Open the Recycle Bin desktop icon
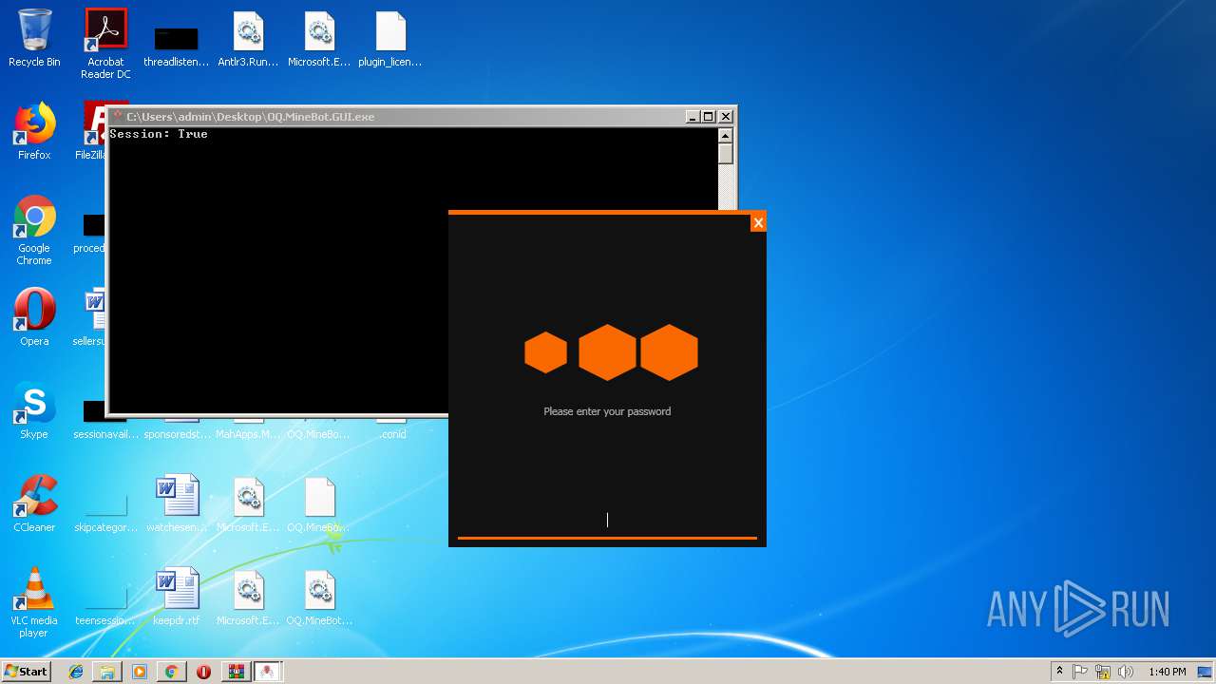The height and width of the screenshot is (684, 1216). pyautogui.click(x=34, y=38)
